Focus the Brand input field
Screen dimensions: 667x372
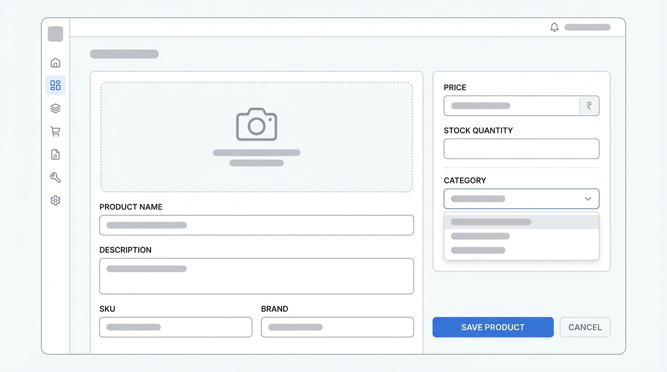tap(337, 327)
